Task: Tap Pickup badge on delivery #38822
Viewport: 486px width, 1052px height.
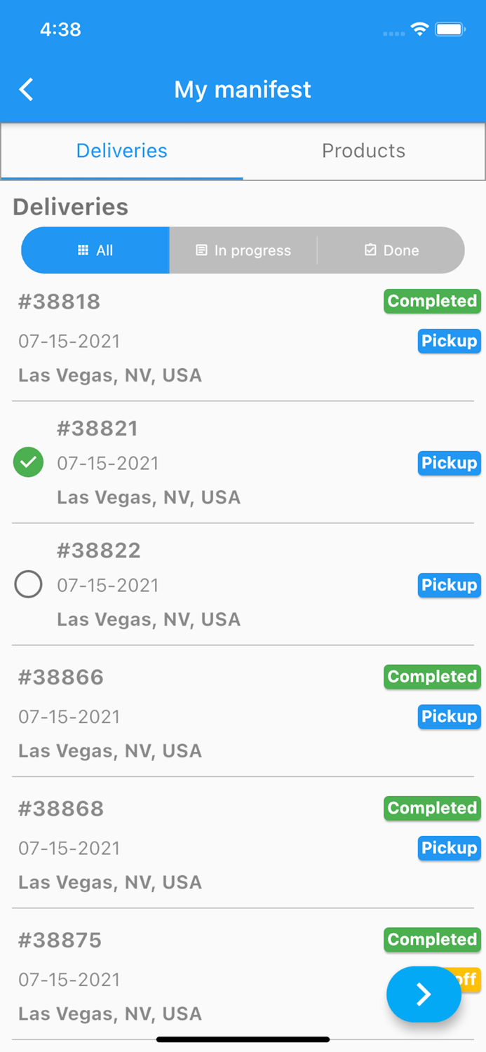Action: (449, 585)
